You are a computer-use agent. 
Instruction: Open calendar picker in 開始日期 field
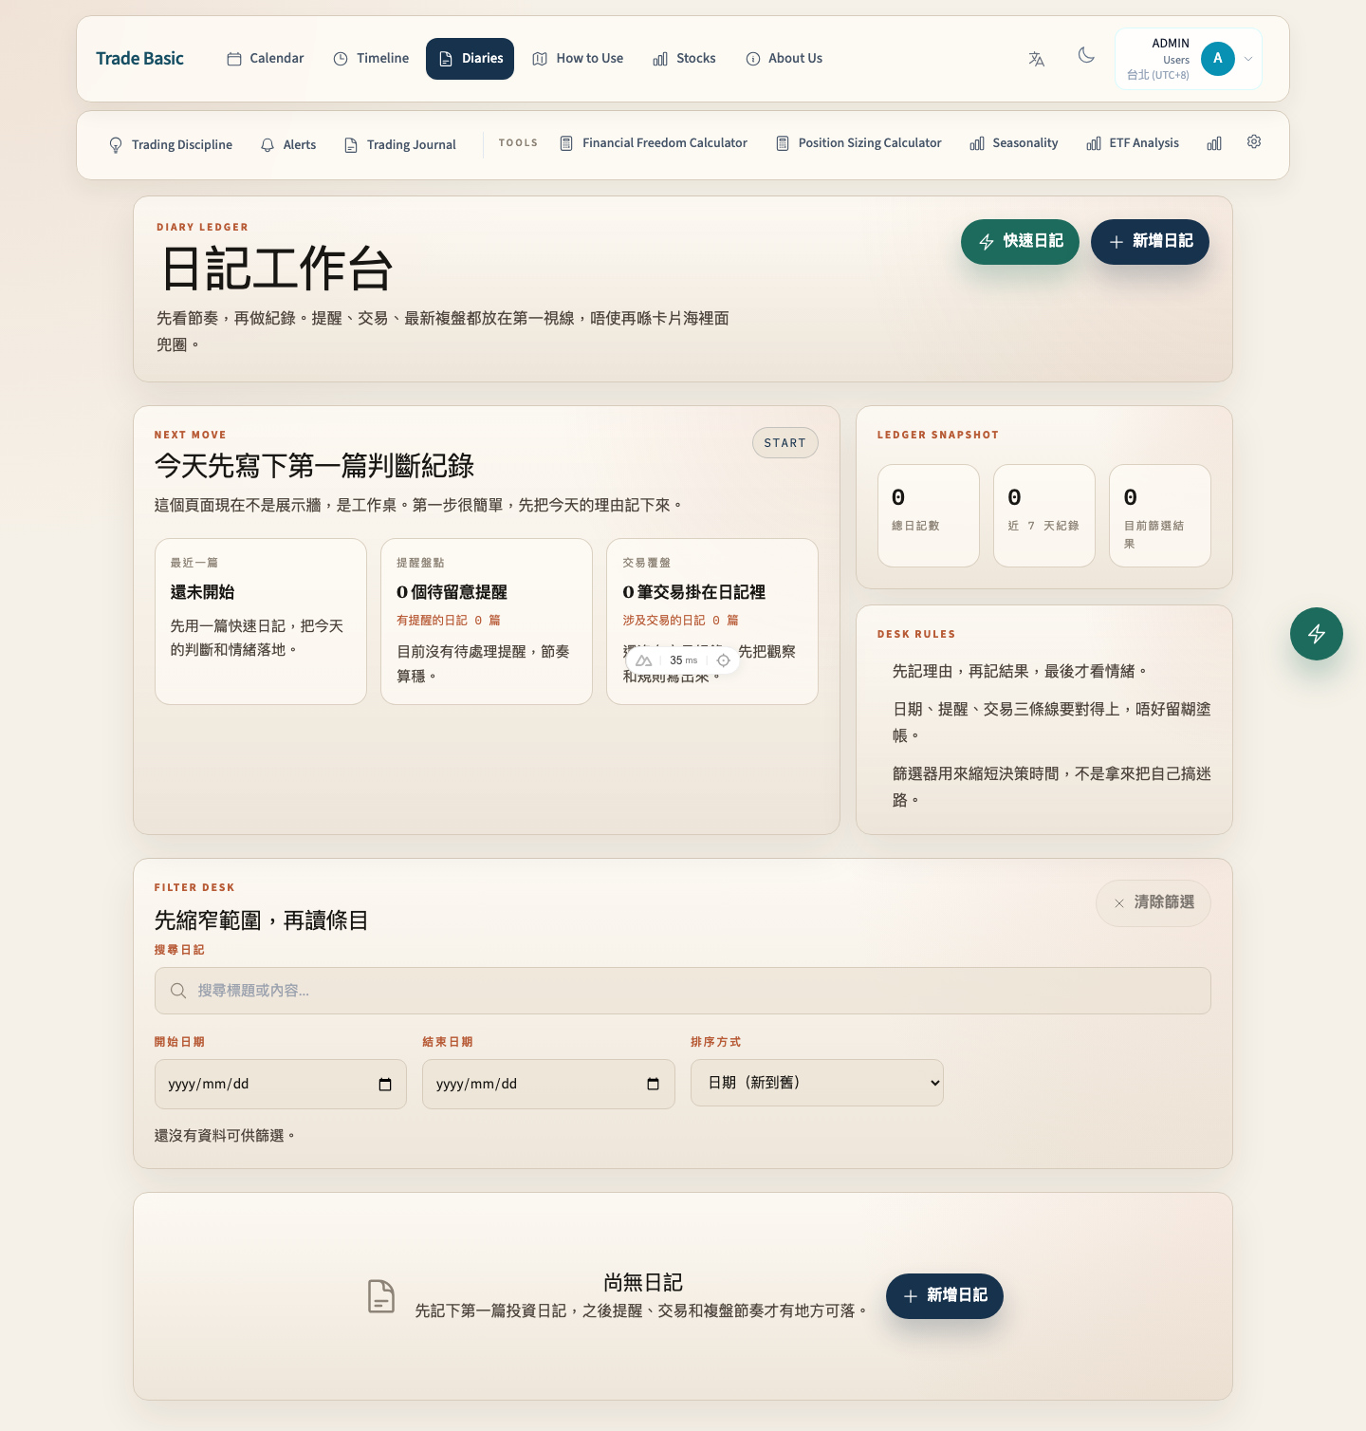point(385,1085)
